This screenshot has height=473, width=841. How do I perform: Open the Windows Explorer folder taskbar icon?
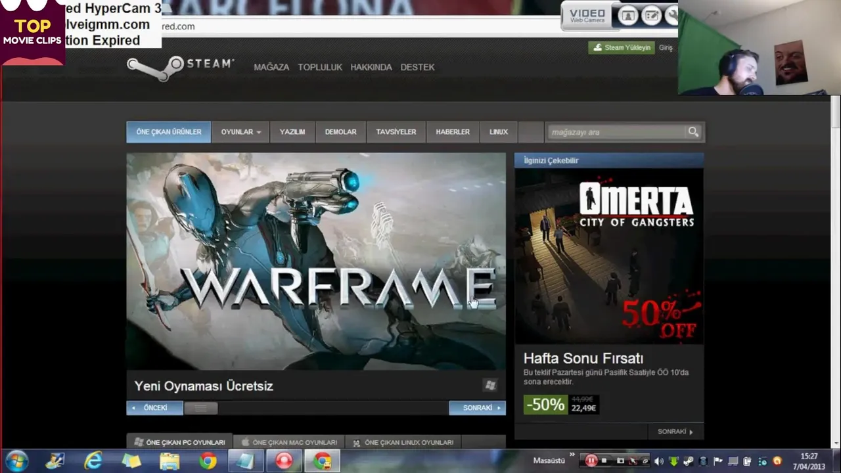pyautogui.click(x=170, y=461)
